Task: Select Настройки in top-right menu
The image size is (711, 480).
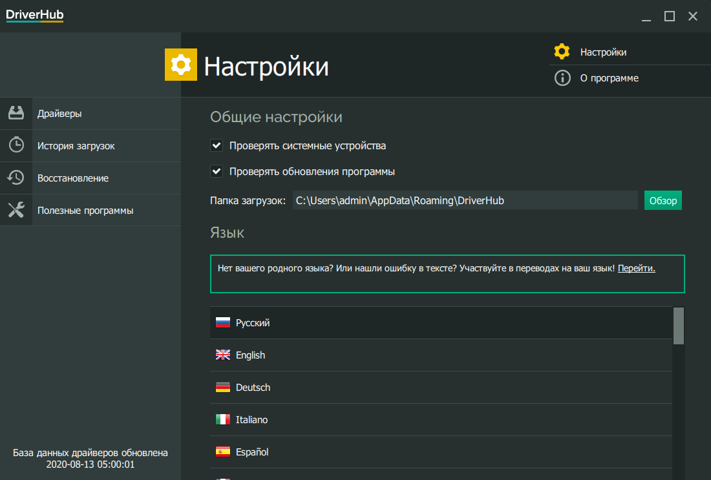Action: (630, 52)
